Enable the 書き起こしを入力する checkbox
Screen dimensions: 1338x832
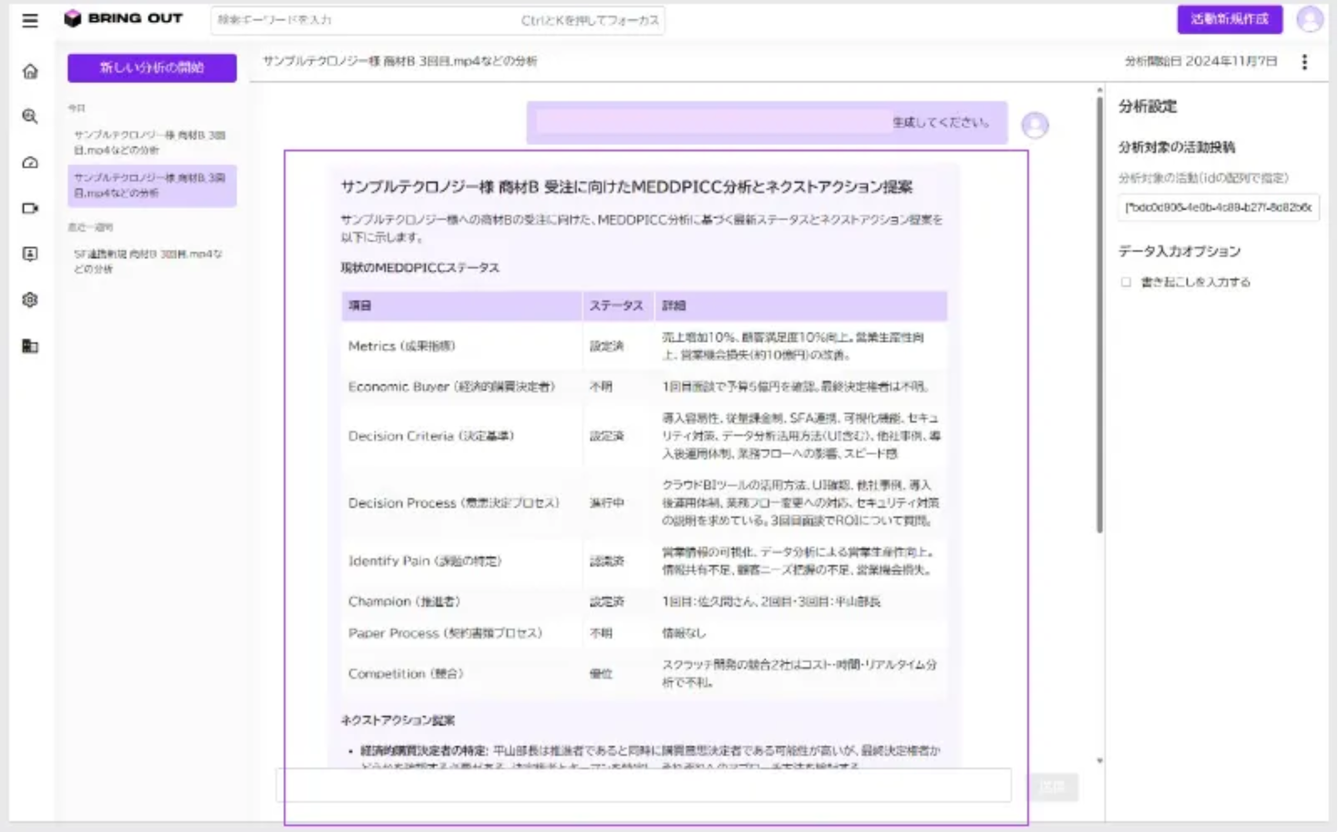coord(1126,282)
